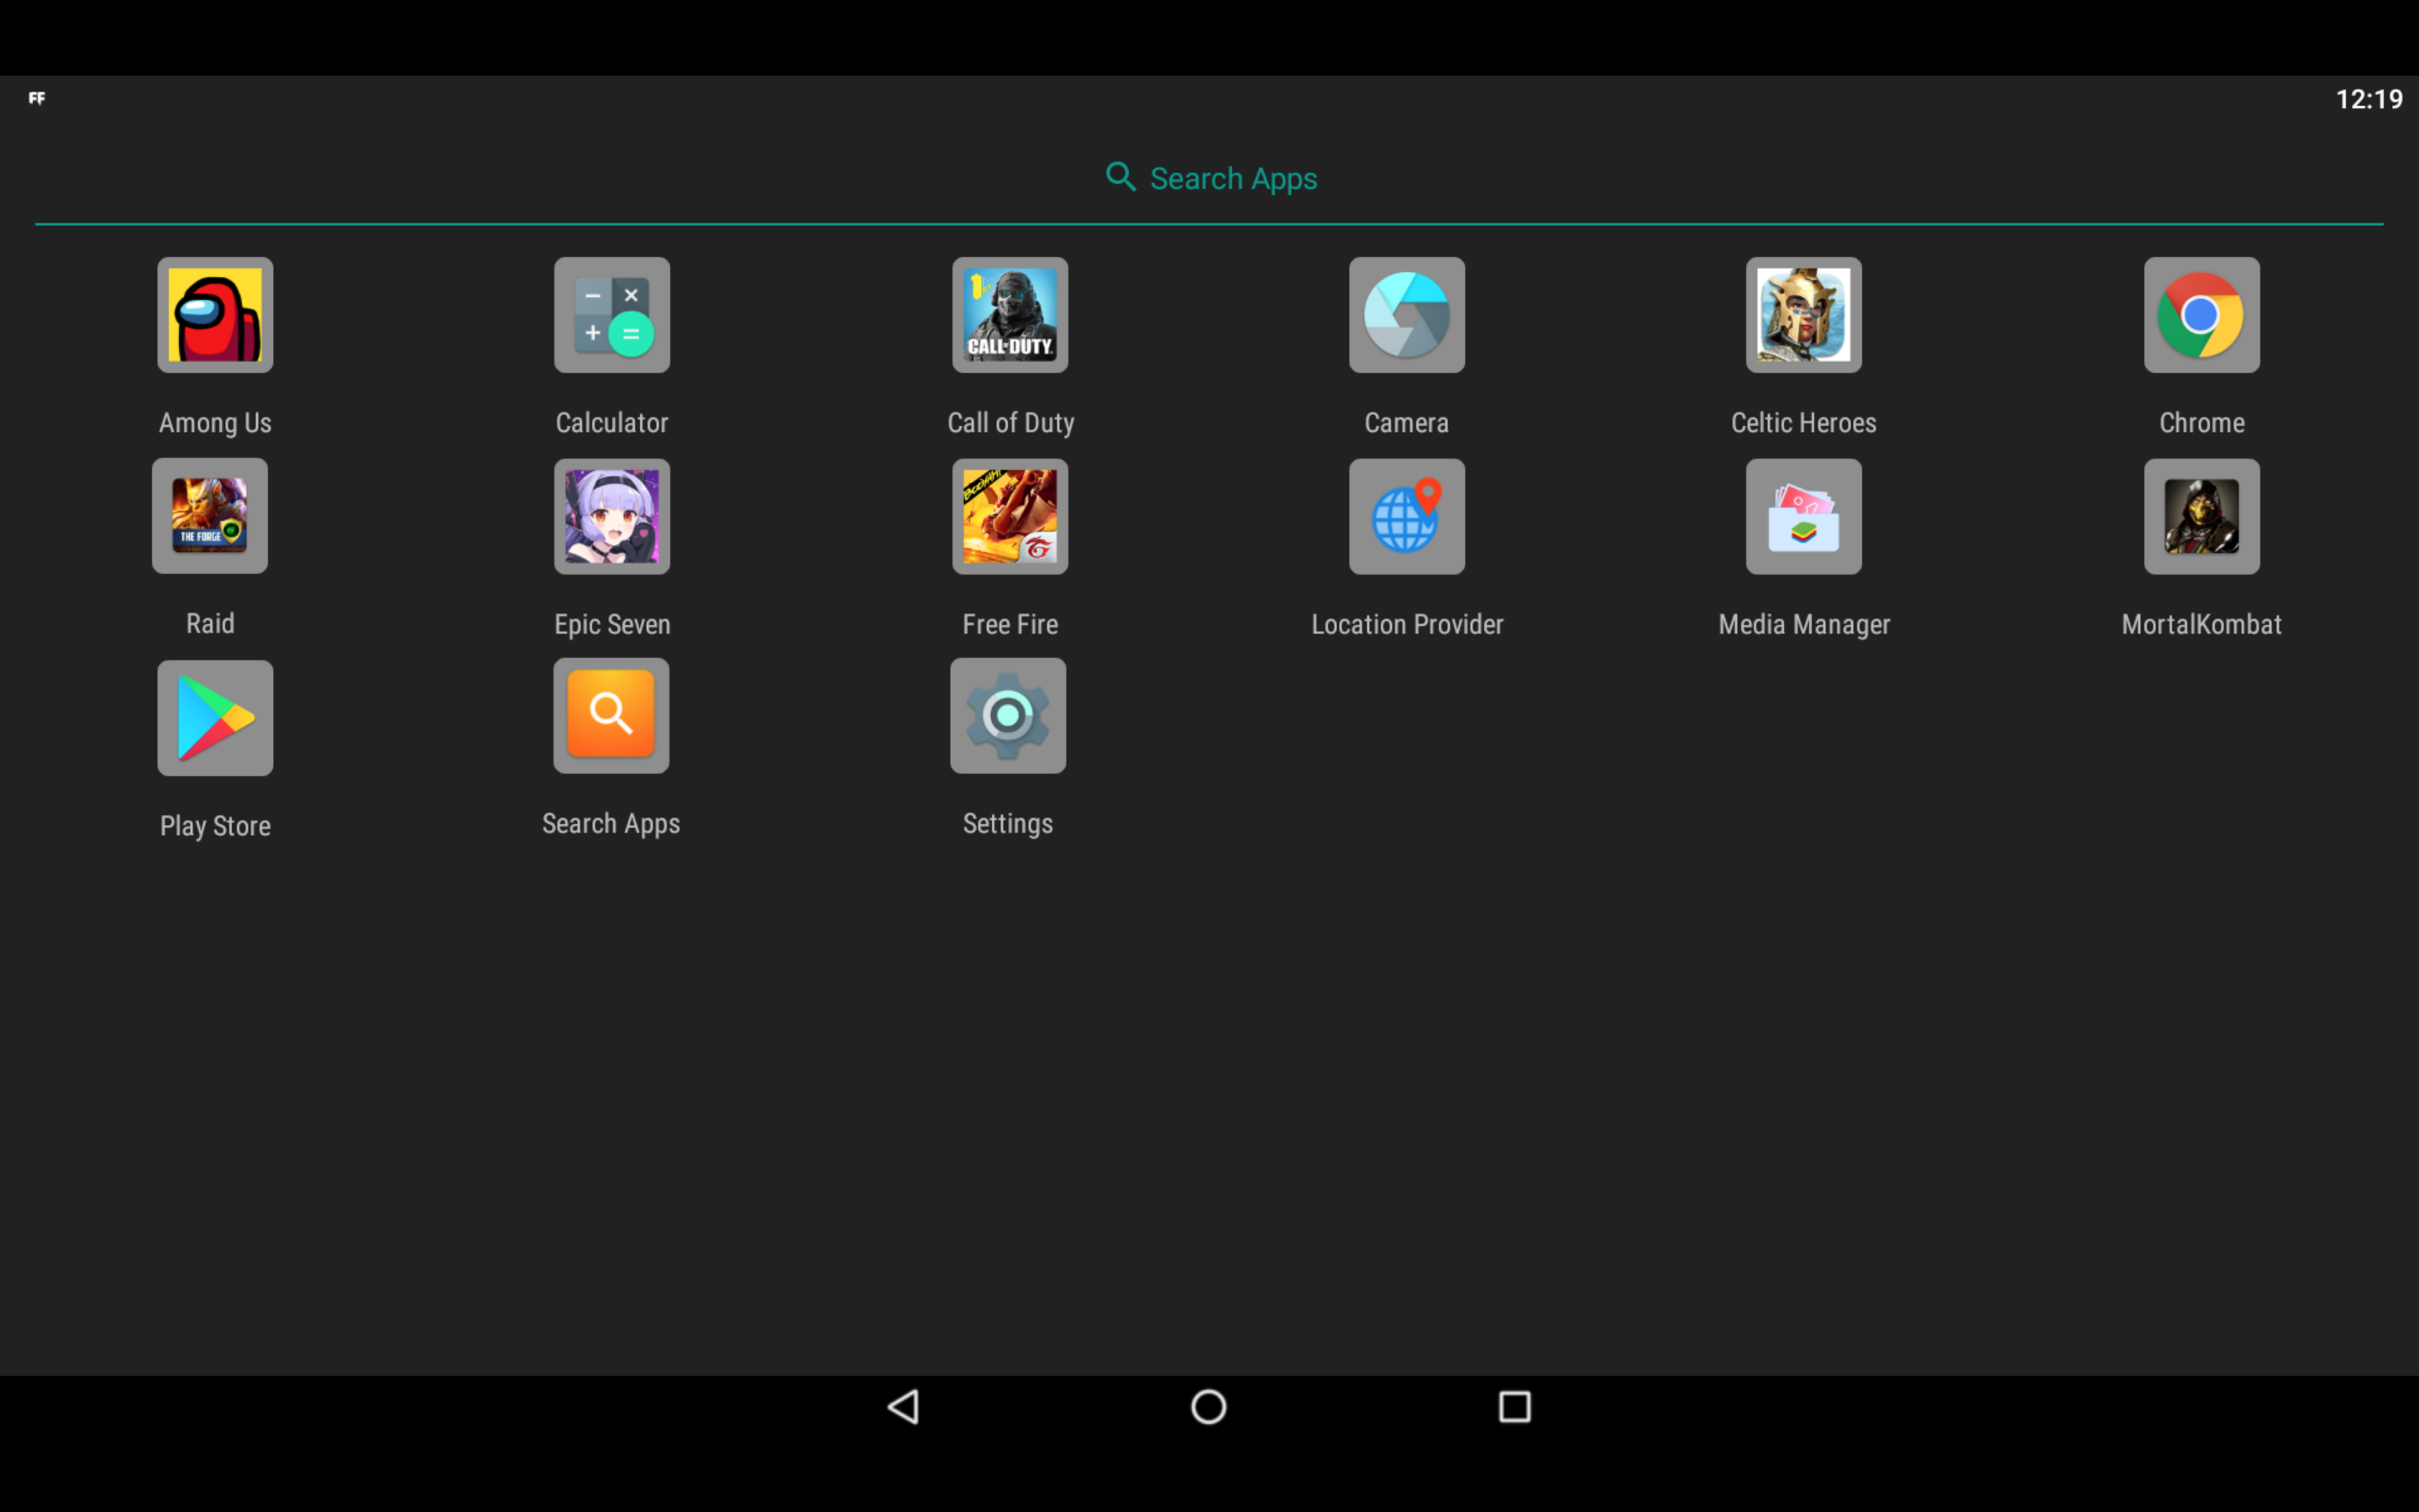
Task: Launch the Camera app icon
Action: click(x=1406, y=315)
